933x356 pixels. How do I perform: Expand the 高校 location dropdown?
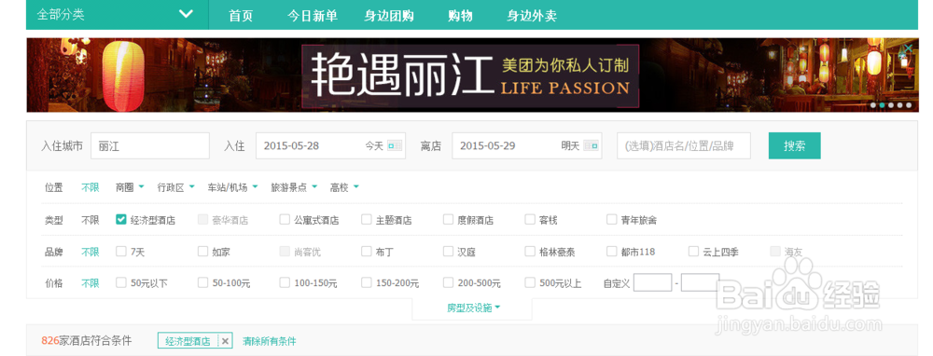point(344,187)
